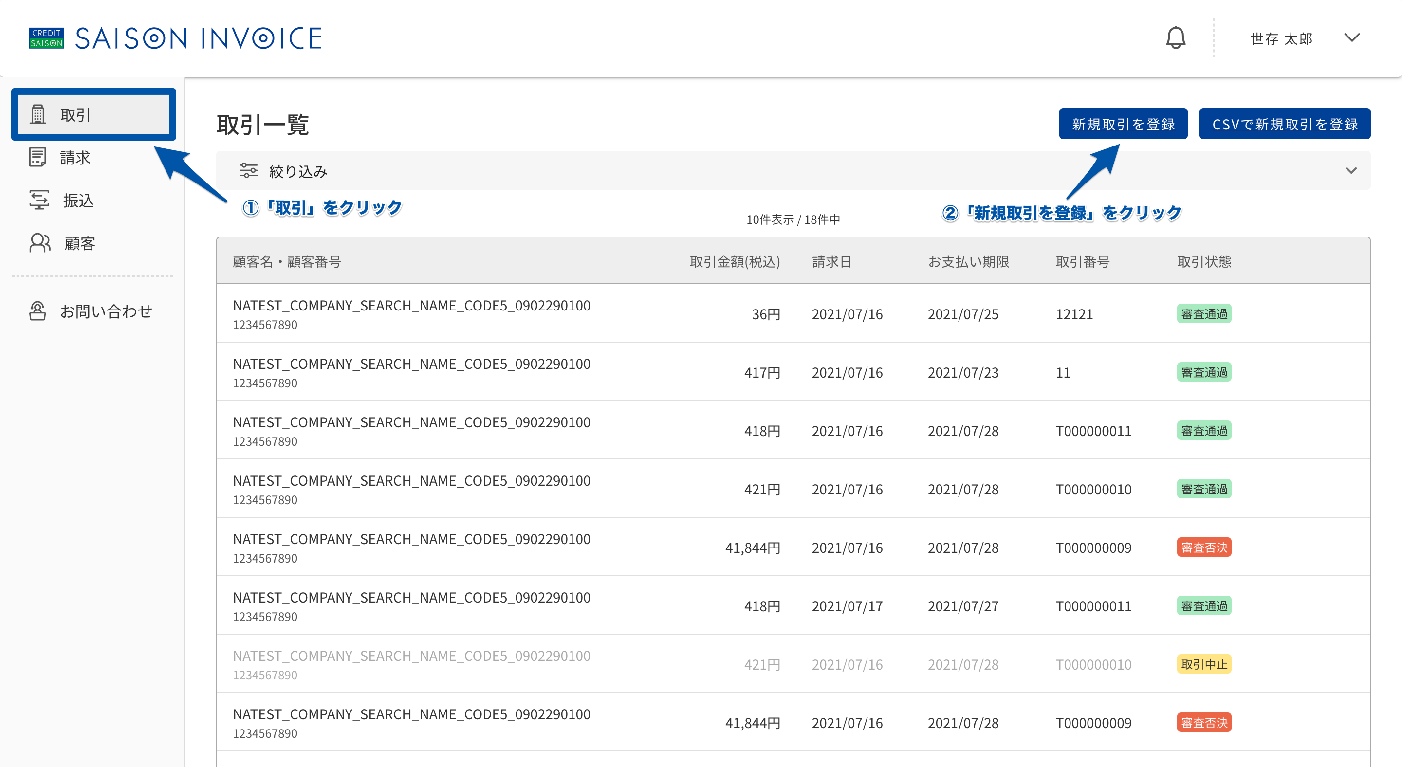This screenshot has width=1402, height=767.
Task: Click the SAISON INVOICE wordmark
Action: 199,38
